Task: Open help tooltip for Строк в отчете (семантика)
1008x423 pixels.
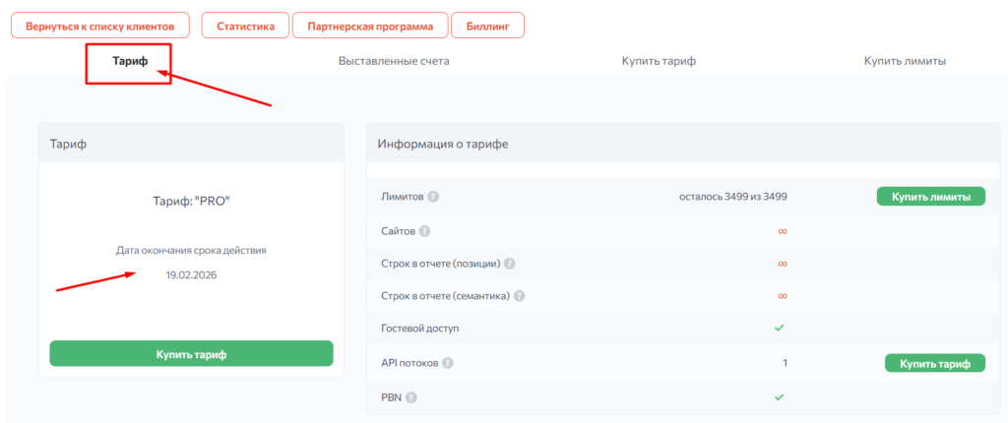Action: point(519,296)
